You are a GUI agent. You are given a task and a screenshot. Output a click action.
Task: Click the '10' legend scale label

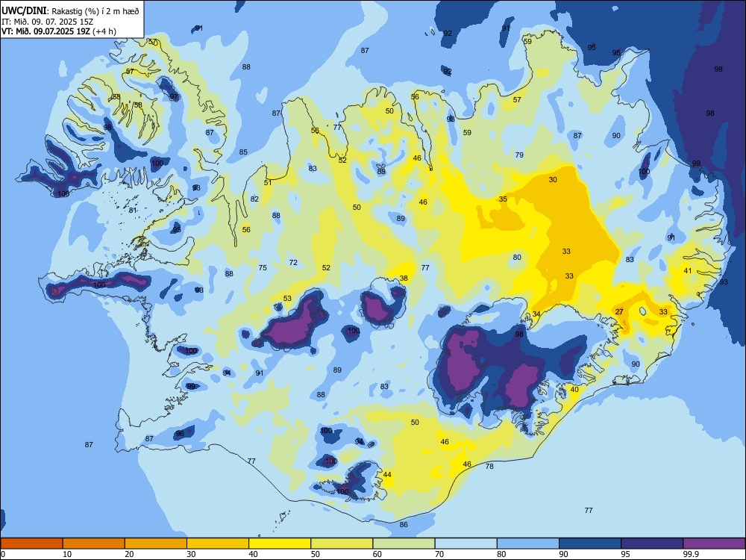67,554
